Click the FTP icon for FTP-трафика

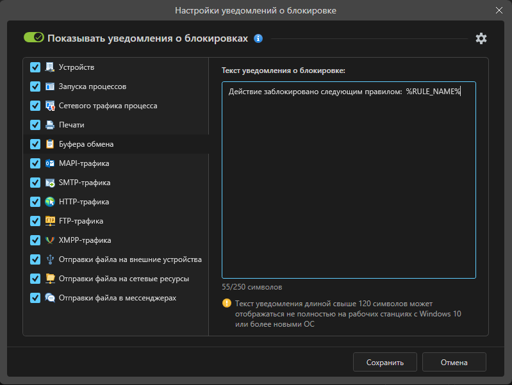50,221
